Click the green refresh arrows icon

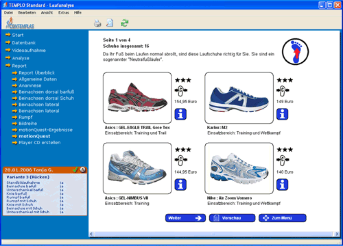[x=125, y=23]
